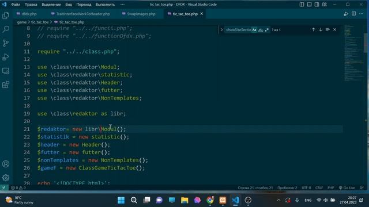Image resolution: width=369 pixels, height=207 pixels.
Task: Toggle the primary sidebar layout icon
Action: coord(302,5)
